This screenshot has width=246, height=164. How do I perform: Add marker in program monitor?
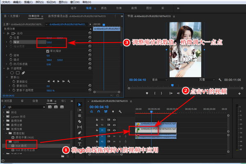(147, 93)
